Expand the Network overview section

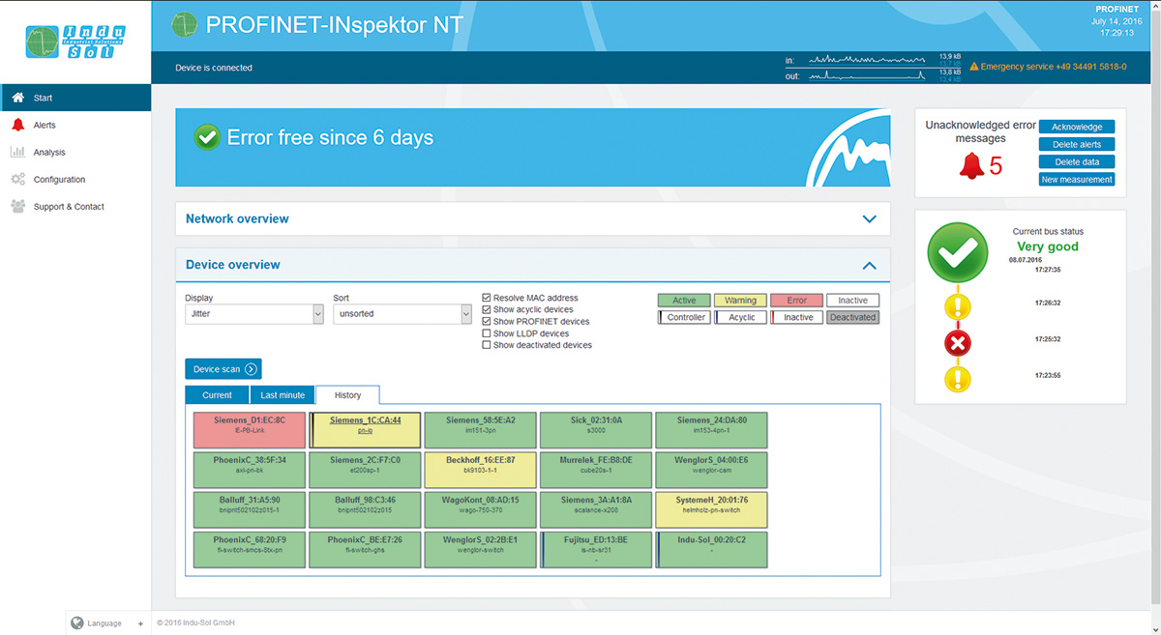click(868, 218)
